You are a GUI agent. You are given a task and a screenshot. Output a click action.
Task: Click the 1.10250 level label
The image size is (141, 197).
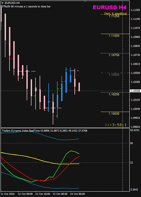[114, 94]
